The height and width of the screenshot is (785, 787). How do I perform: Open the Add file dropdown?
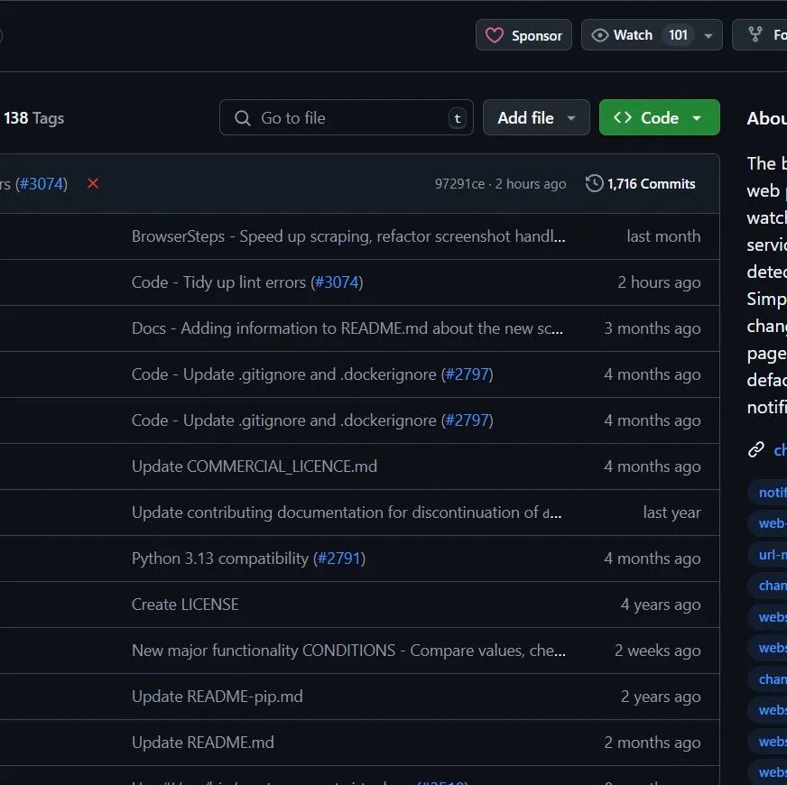click(x=536, y=117)
